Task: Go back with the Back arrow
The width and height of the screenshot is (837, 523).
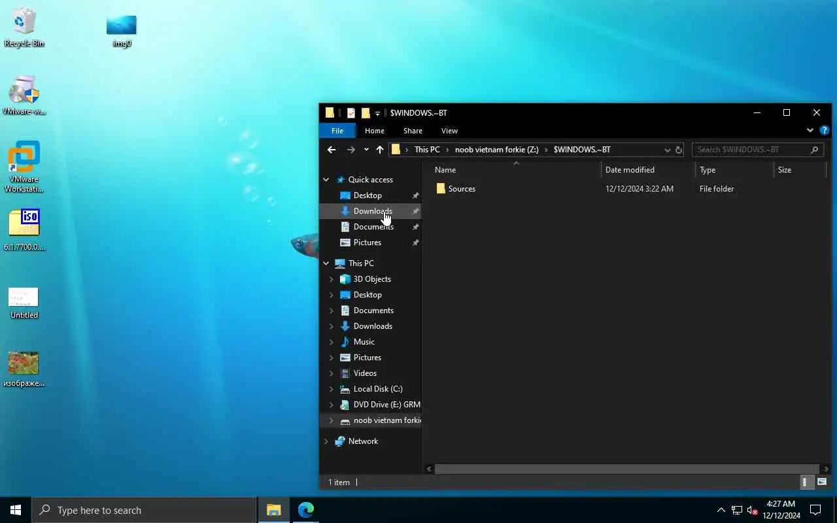Action: click(332, 150)
